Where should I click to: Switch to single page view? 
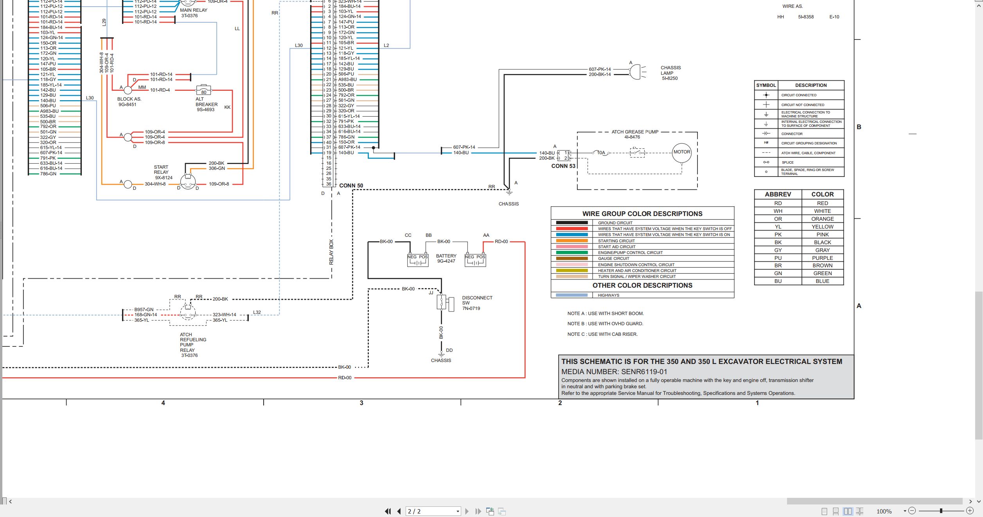click(x=824, y=511)
